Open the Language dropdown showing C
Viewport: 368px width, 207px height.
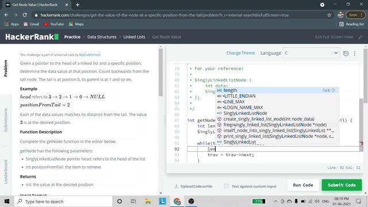pos(311,53)
